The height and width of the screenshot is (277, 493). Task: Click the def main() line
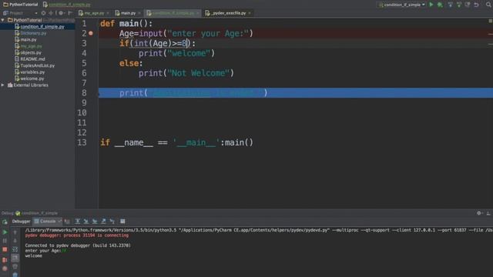[x=126, y=24]
